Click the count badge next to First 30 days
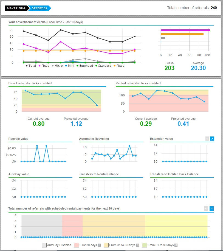 [99, 245]
